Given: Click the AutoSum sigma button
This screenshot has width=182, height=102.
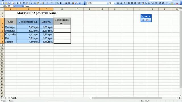Looking at the screenshot, I should point(61,3).
